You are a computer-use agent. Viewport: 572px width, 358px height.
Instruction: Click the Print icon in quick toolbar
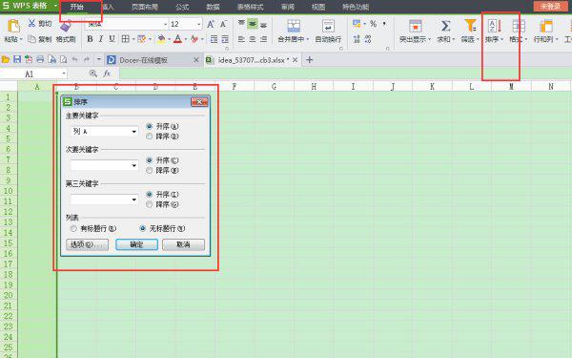pos(40,59)
